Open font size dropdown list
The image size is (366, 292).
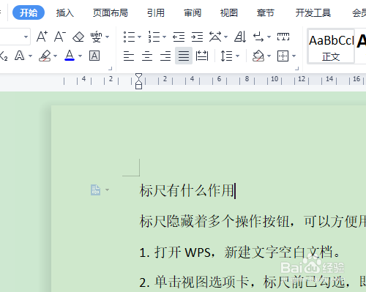[26, 37]
